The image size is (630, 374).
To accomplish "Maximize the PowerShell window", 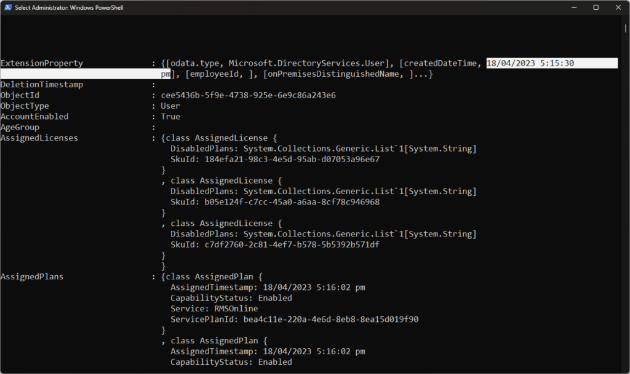I will pos(596,7).
